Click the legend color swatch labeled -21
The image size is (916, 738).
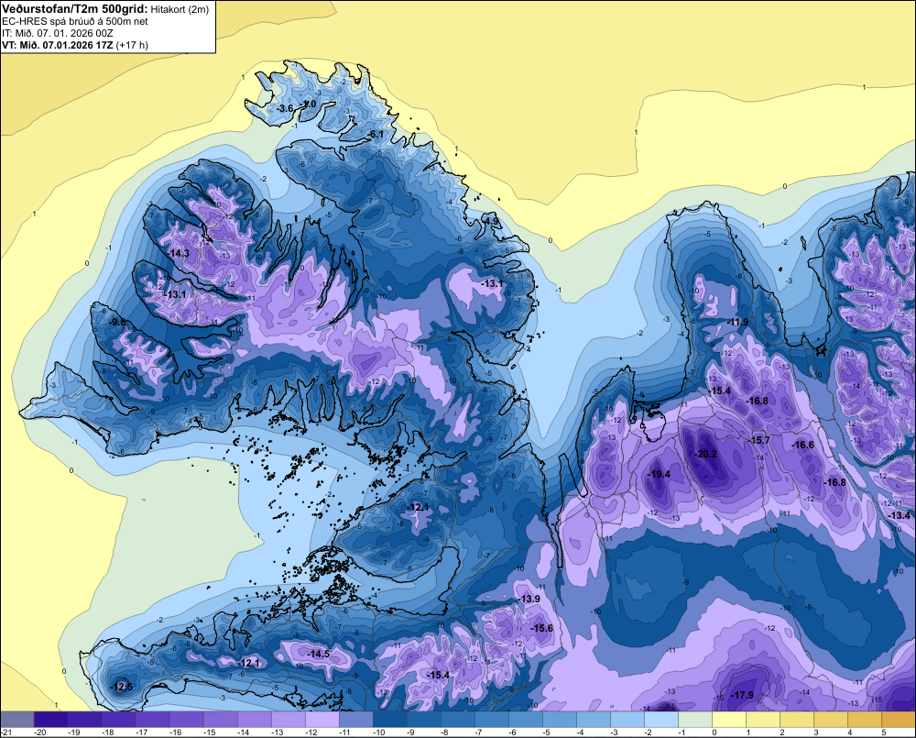tap(16, 720)
